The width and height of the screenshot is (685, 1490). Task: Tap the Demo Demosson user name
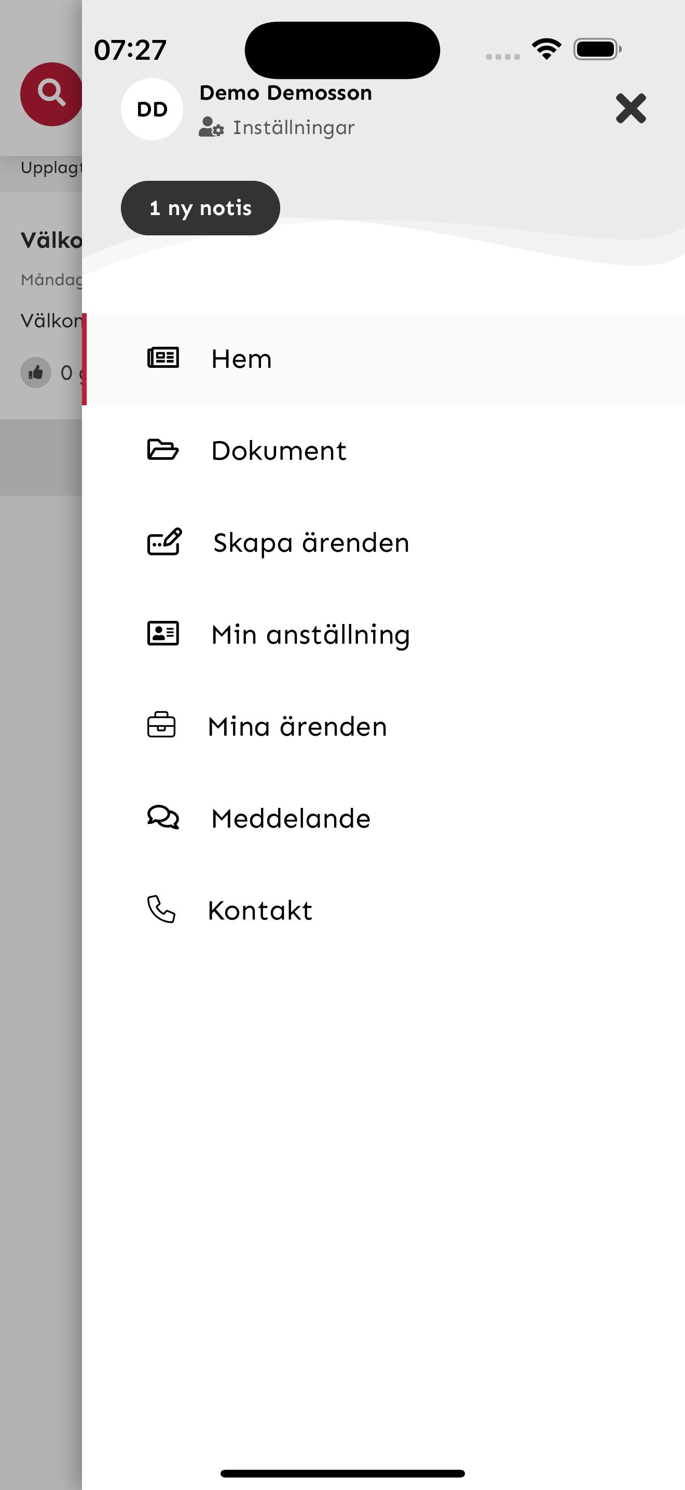point(285,92)
